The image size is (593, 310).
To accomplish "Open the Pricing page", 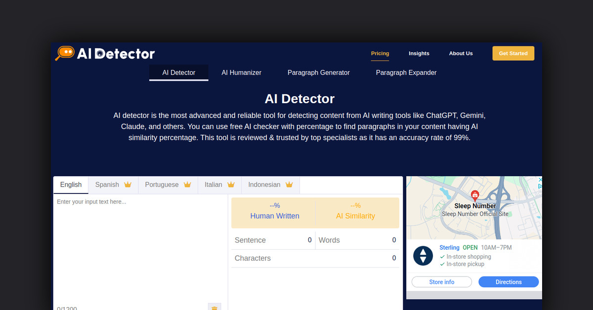I will tap(380, 53).
